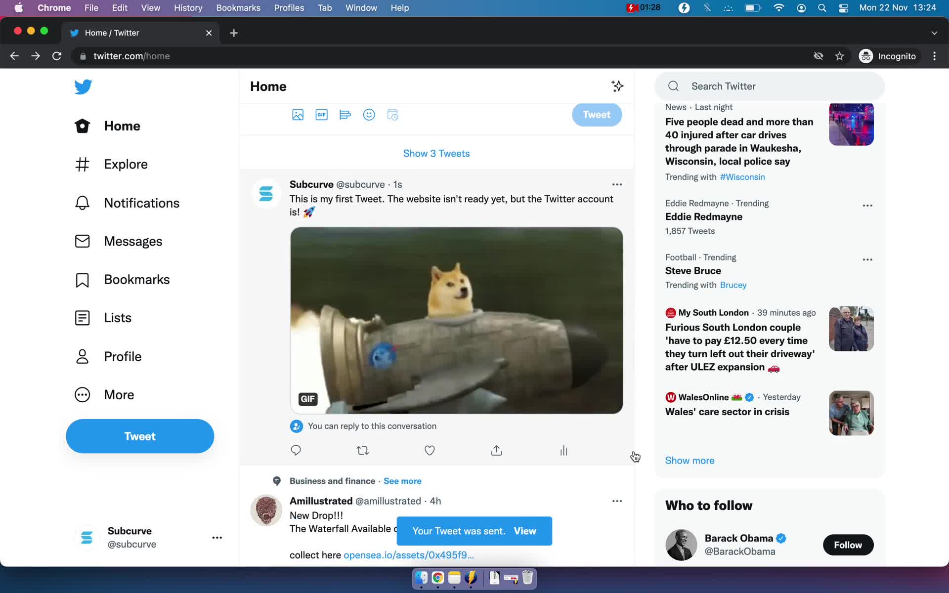Viewport: 949px width, 593px height.
Task: Retweet the Subcurve tweet
Action: 363,450
